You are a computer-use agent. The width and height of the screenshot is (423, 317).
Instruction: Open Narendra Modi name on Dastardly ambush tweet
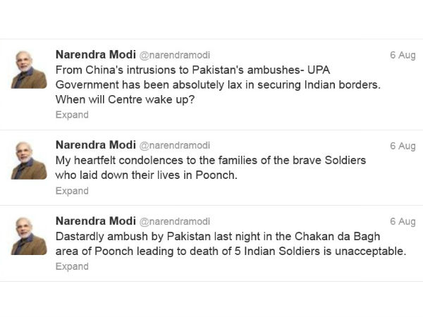click(96, 220)
